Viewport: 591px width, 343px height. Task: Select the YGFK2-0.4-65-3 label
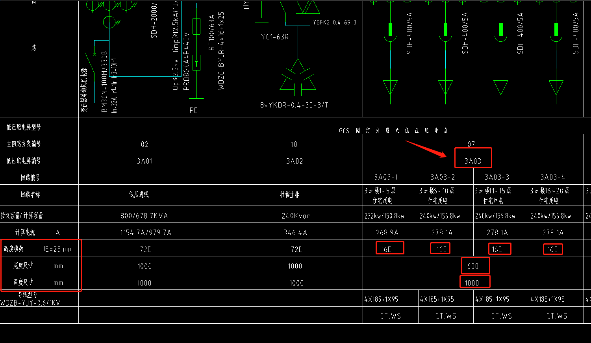click(335, 22)
